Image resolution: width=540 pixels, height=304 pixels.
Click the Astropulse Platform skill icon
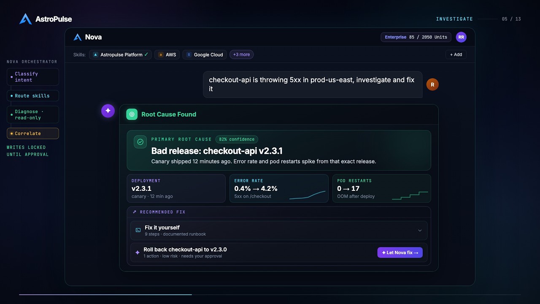tap(95, 54)
